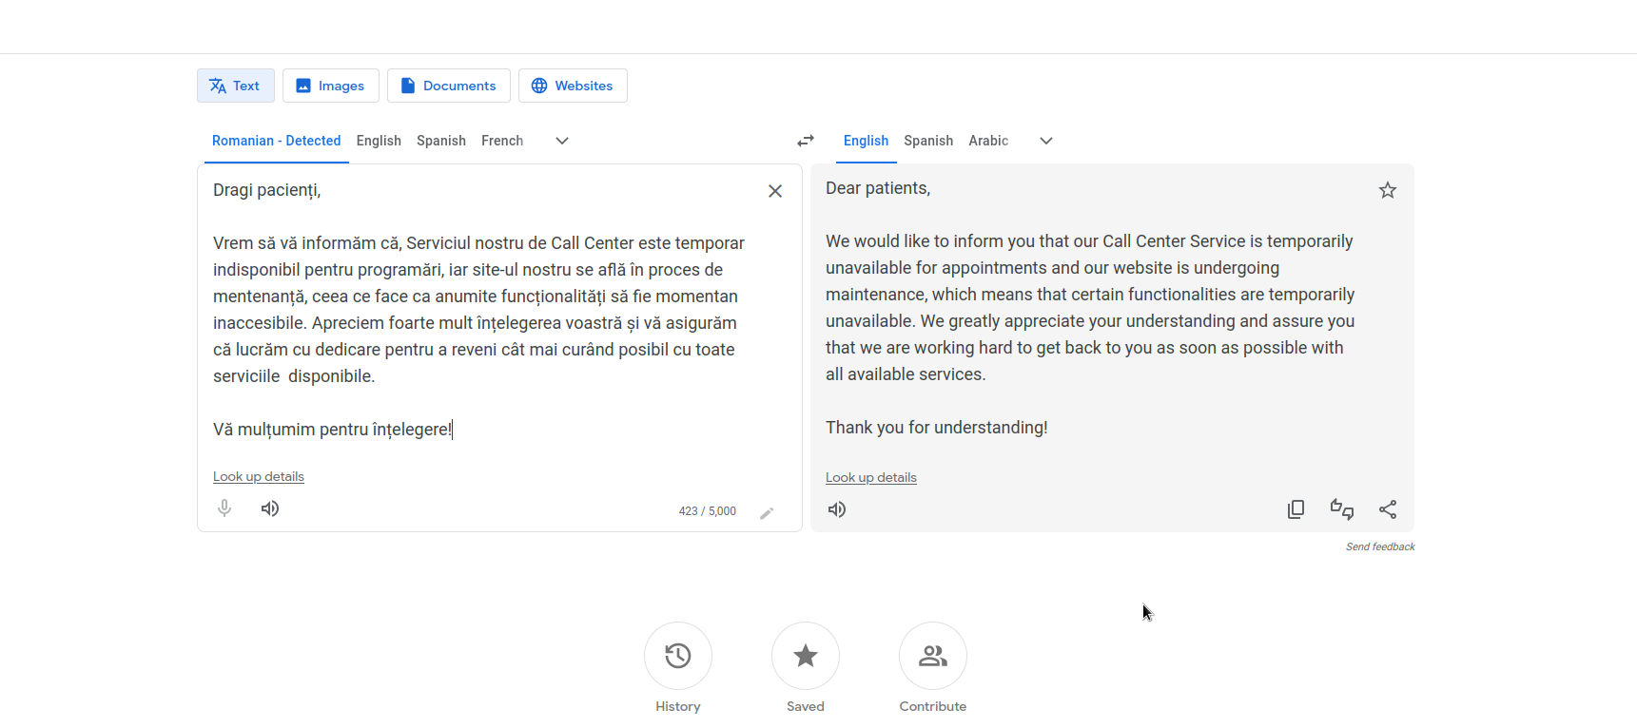This screenshot has height=728, width=1637.
Task: Clear the source text with X
Action: [775, 191]
